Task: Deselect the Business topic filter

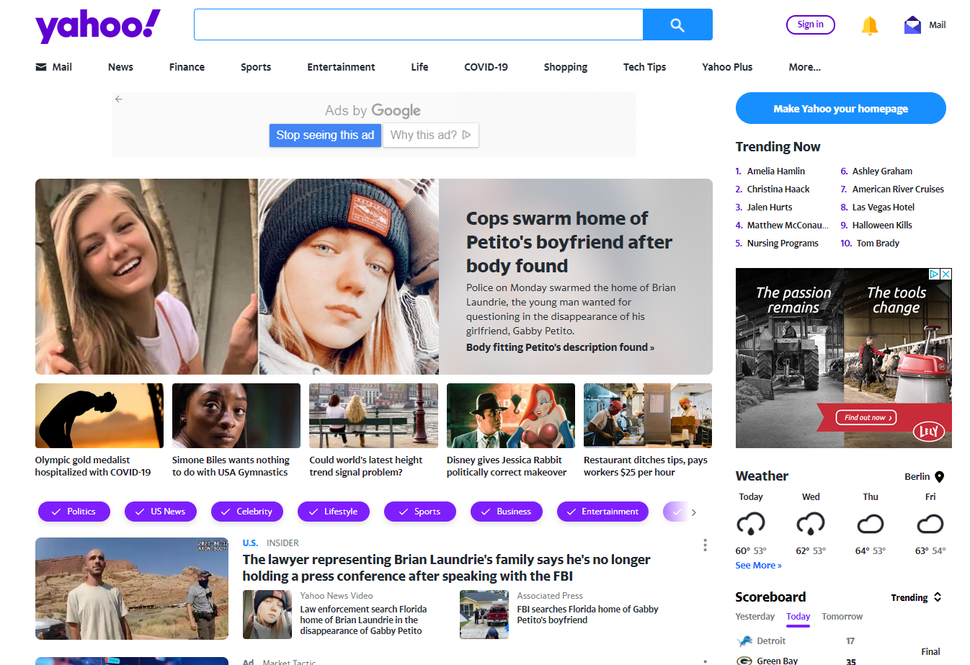Action: 507,512
